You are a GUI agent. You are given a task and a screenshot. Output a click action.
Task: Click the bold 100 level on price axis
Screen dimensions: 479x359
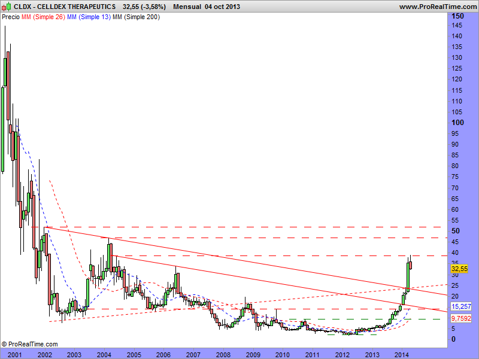[x=457, y=123]
